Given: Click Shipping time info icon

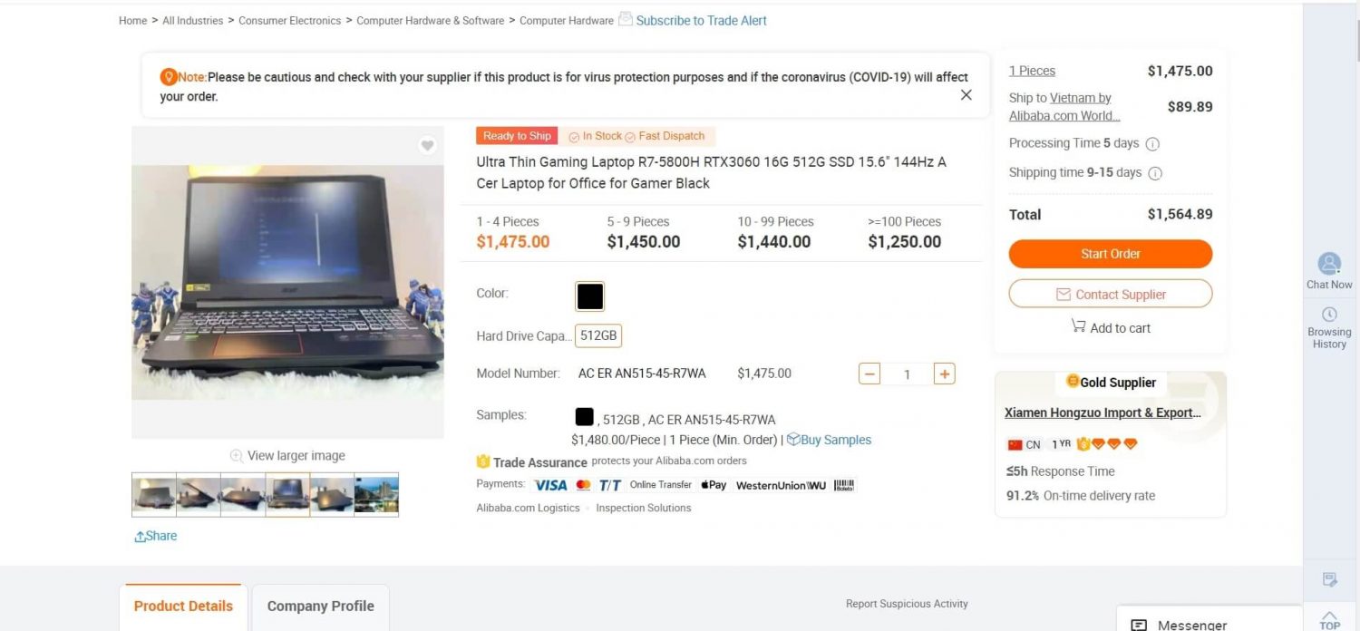Looking at the screenshot, I should tap(1155, 173).
